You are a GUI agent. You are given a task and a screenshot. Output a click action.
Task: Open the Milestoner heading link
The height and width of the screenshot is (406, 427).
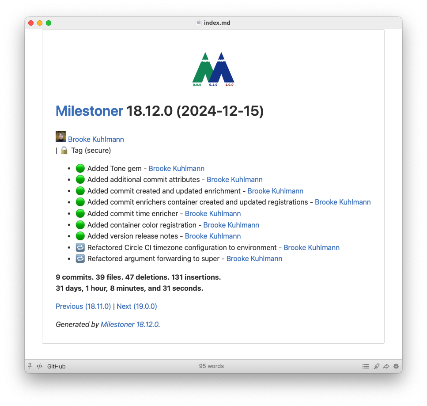[x=89, y=111]
